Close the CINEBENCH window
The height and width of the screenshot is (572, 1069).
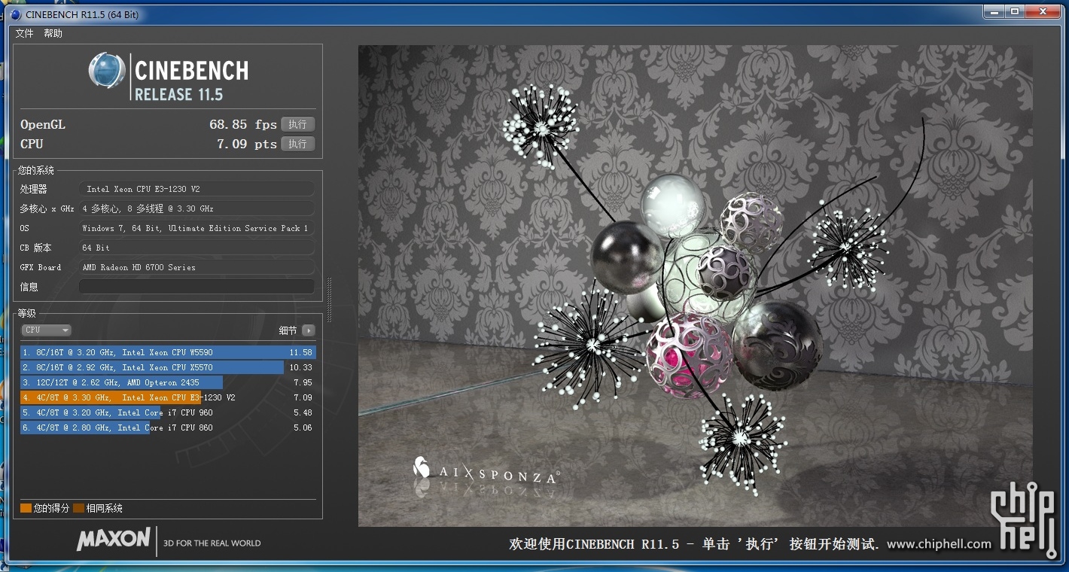pyautogui.click(x=1043, y=11)
